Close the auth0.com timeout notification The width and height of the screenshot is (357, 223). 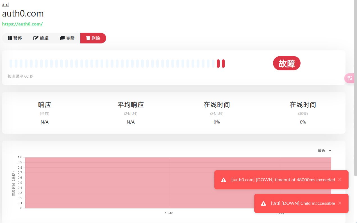click(x=340, y=180)
